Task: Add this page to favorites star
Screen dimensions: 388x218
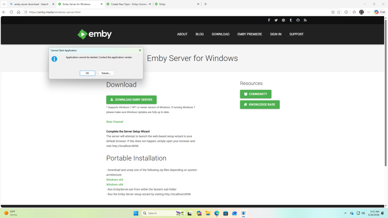Action: pos(339,12)
